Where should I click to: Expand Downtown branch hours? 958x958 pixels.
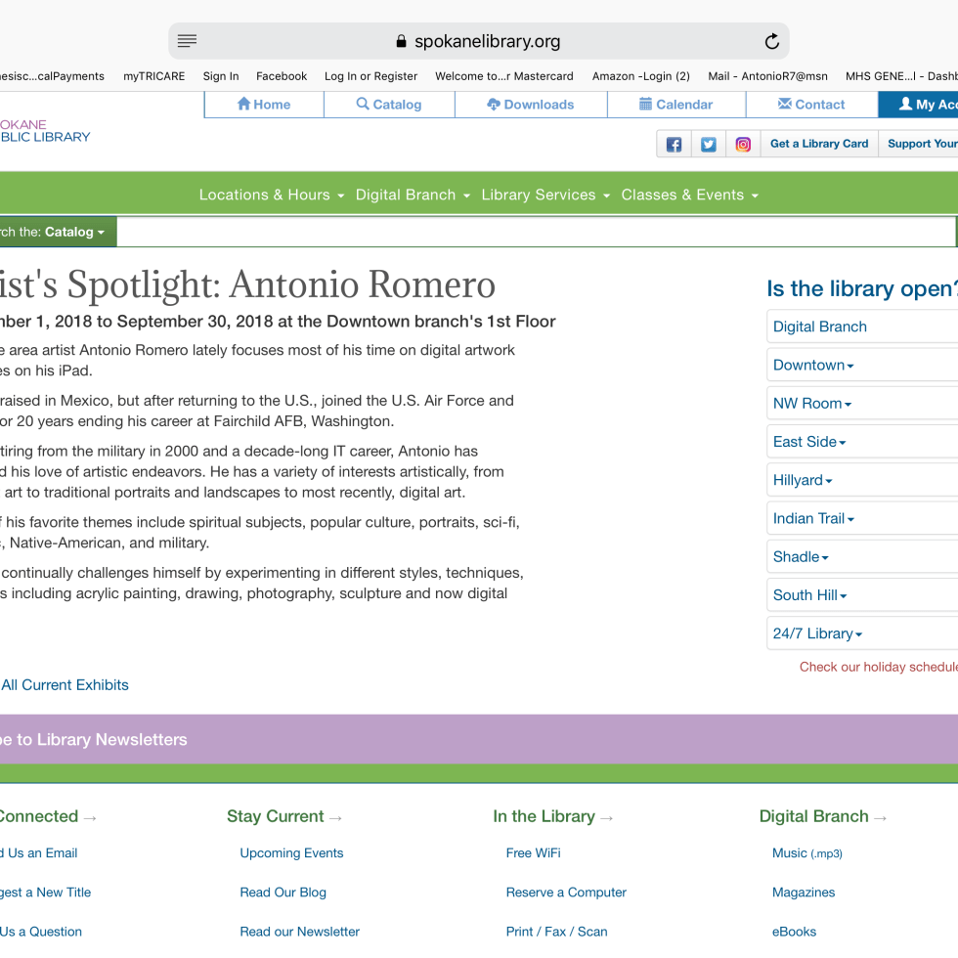tap(813, 365)
